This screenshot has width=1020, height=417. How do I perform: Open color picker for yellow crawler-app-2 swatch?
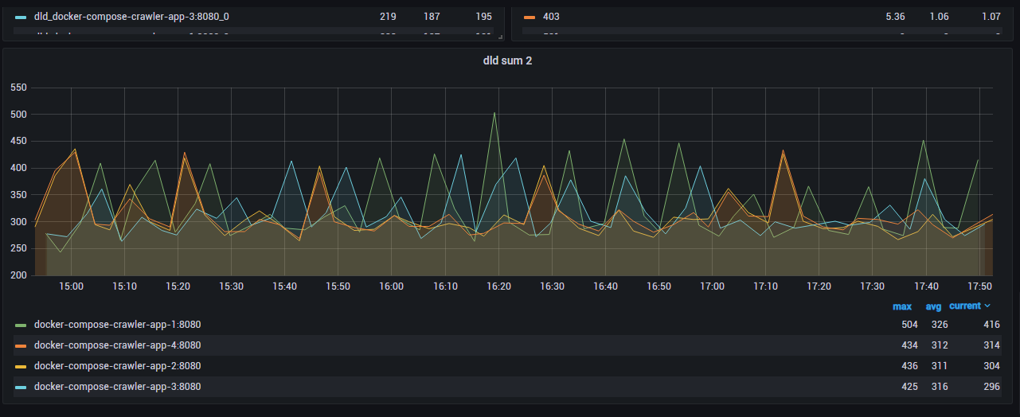[x=21, y=366]
